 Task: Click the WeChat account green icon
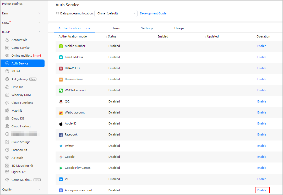[x=61, y=90]
